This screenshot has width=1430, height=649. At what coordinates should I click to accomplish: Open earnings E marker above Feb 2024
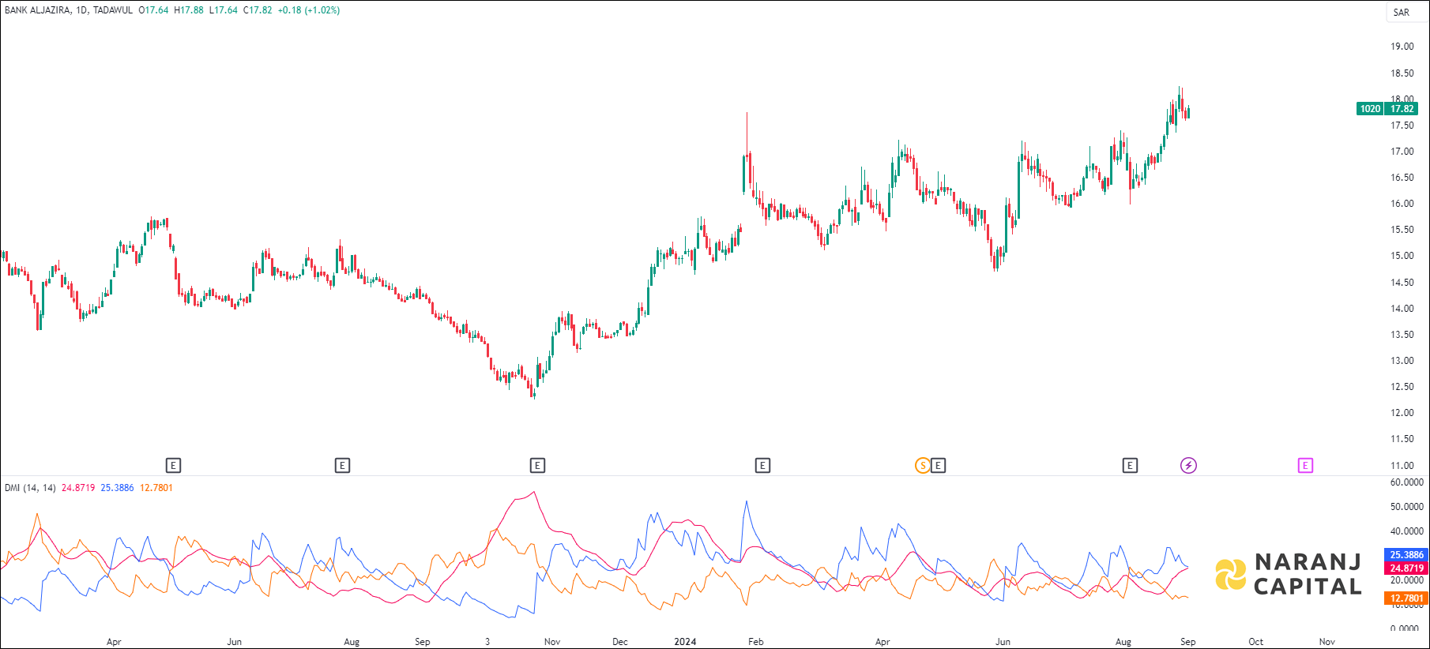(762, 466)
